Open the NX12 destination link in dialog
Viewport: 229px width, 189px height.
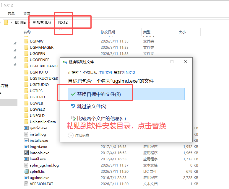pyautogui.click(x=130, y=73)
